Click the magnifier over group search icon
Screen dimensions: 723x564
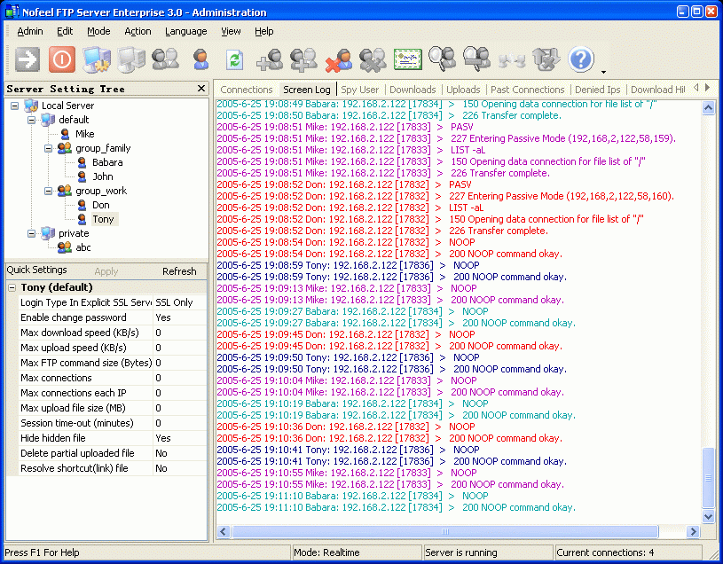[476, 59]
